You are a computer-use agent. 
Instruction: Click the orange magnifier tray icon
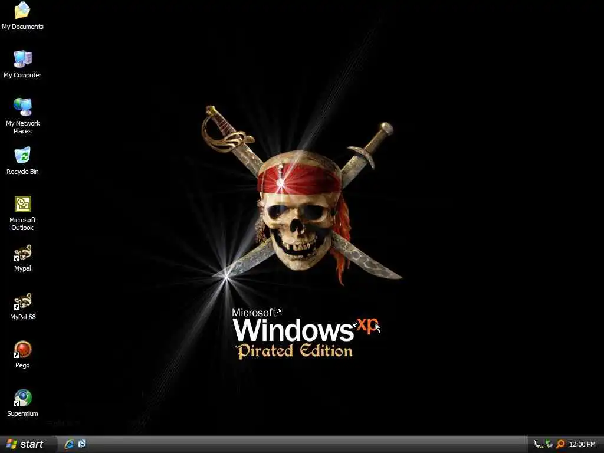click(560, 445)
